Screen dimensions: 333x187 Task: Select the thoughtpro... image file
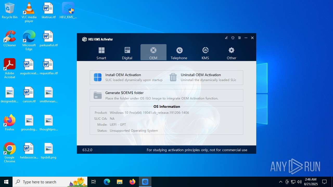[48, 123]
